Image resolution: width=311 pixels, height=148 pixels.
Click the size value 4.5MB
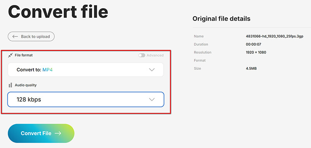pos(251,69)
